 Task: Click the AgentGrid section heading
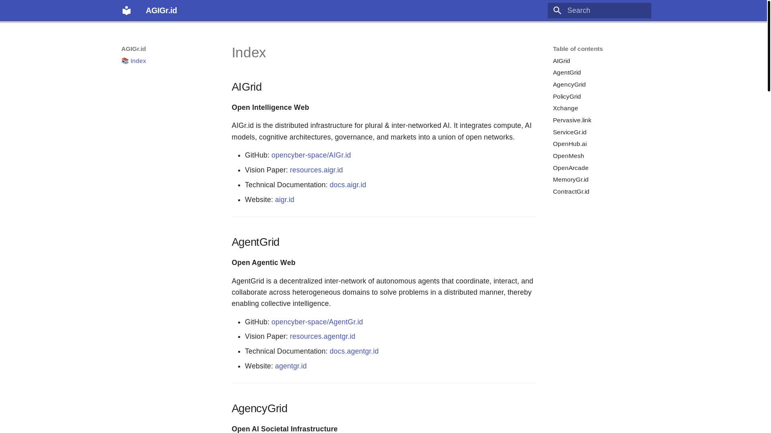click(255, 242)
